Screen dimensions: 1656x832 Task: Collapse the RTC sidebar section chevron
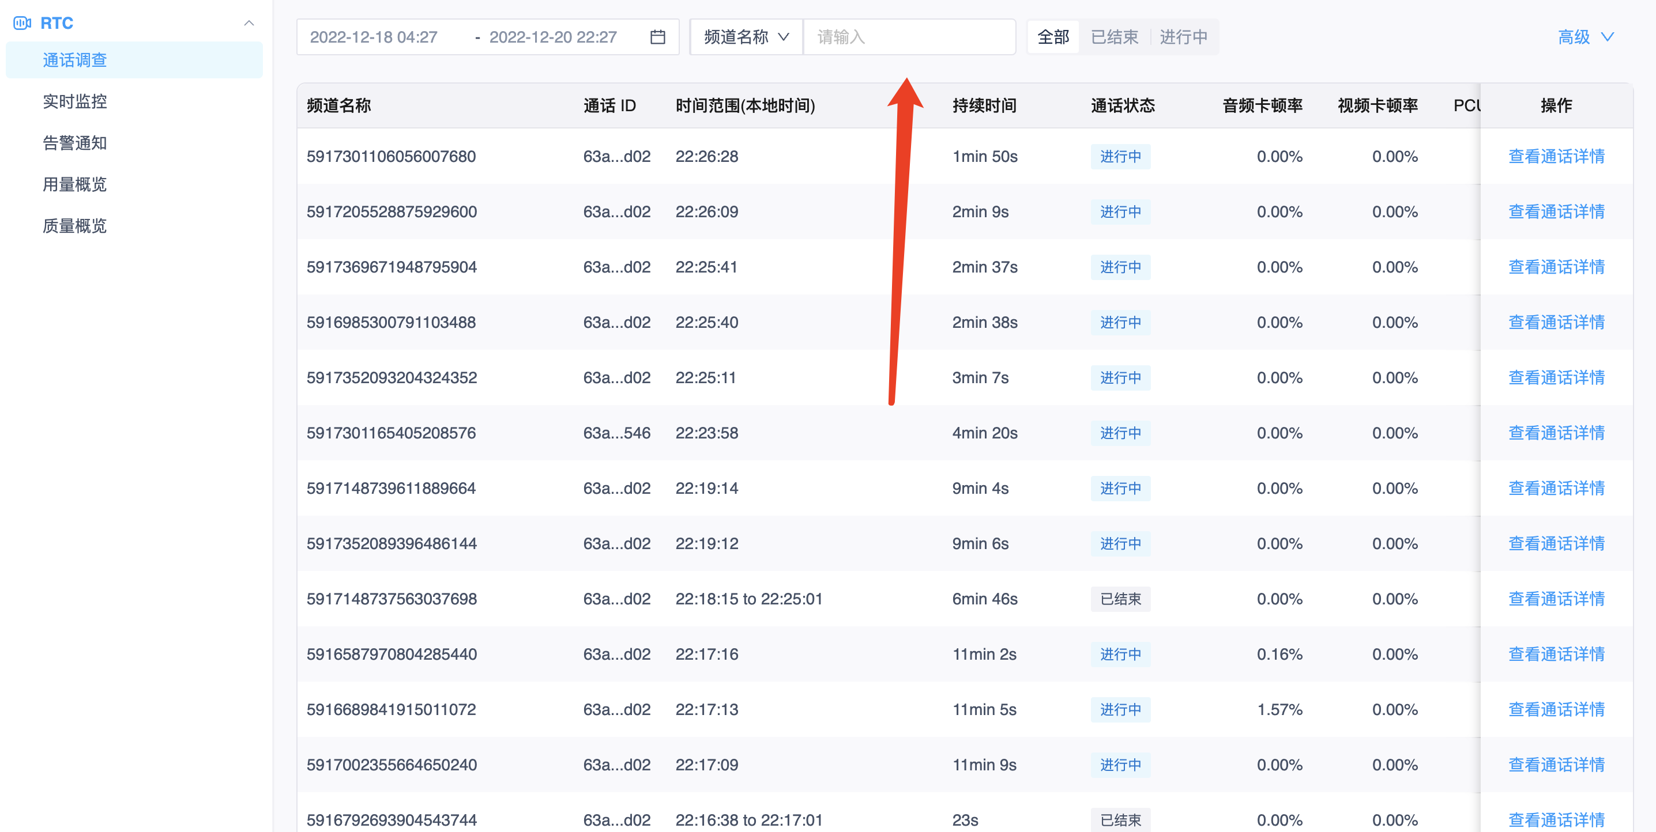tap(249, 23)
